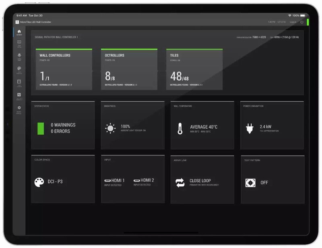The width and height of the screenshot is (322, 248).
Task: Click the test pattern sidebar icon
Action: [x=19, y=96]
